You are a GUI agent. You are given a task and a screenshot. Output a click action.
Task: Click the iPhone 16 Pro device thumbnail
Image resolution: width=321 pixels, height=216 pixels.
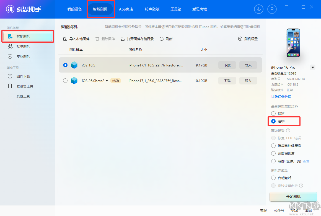coord(293,43)
